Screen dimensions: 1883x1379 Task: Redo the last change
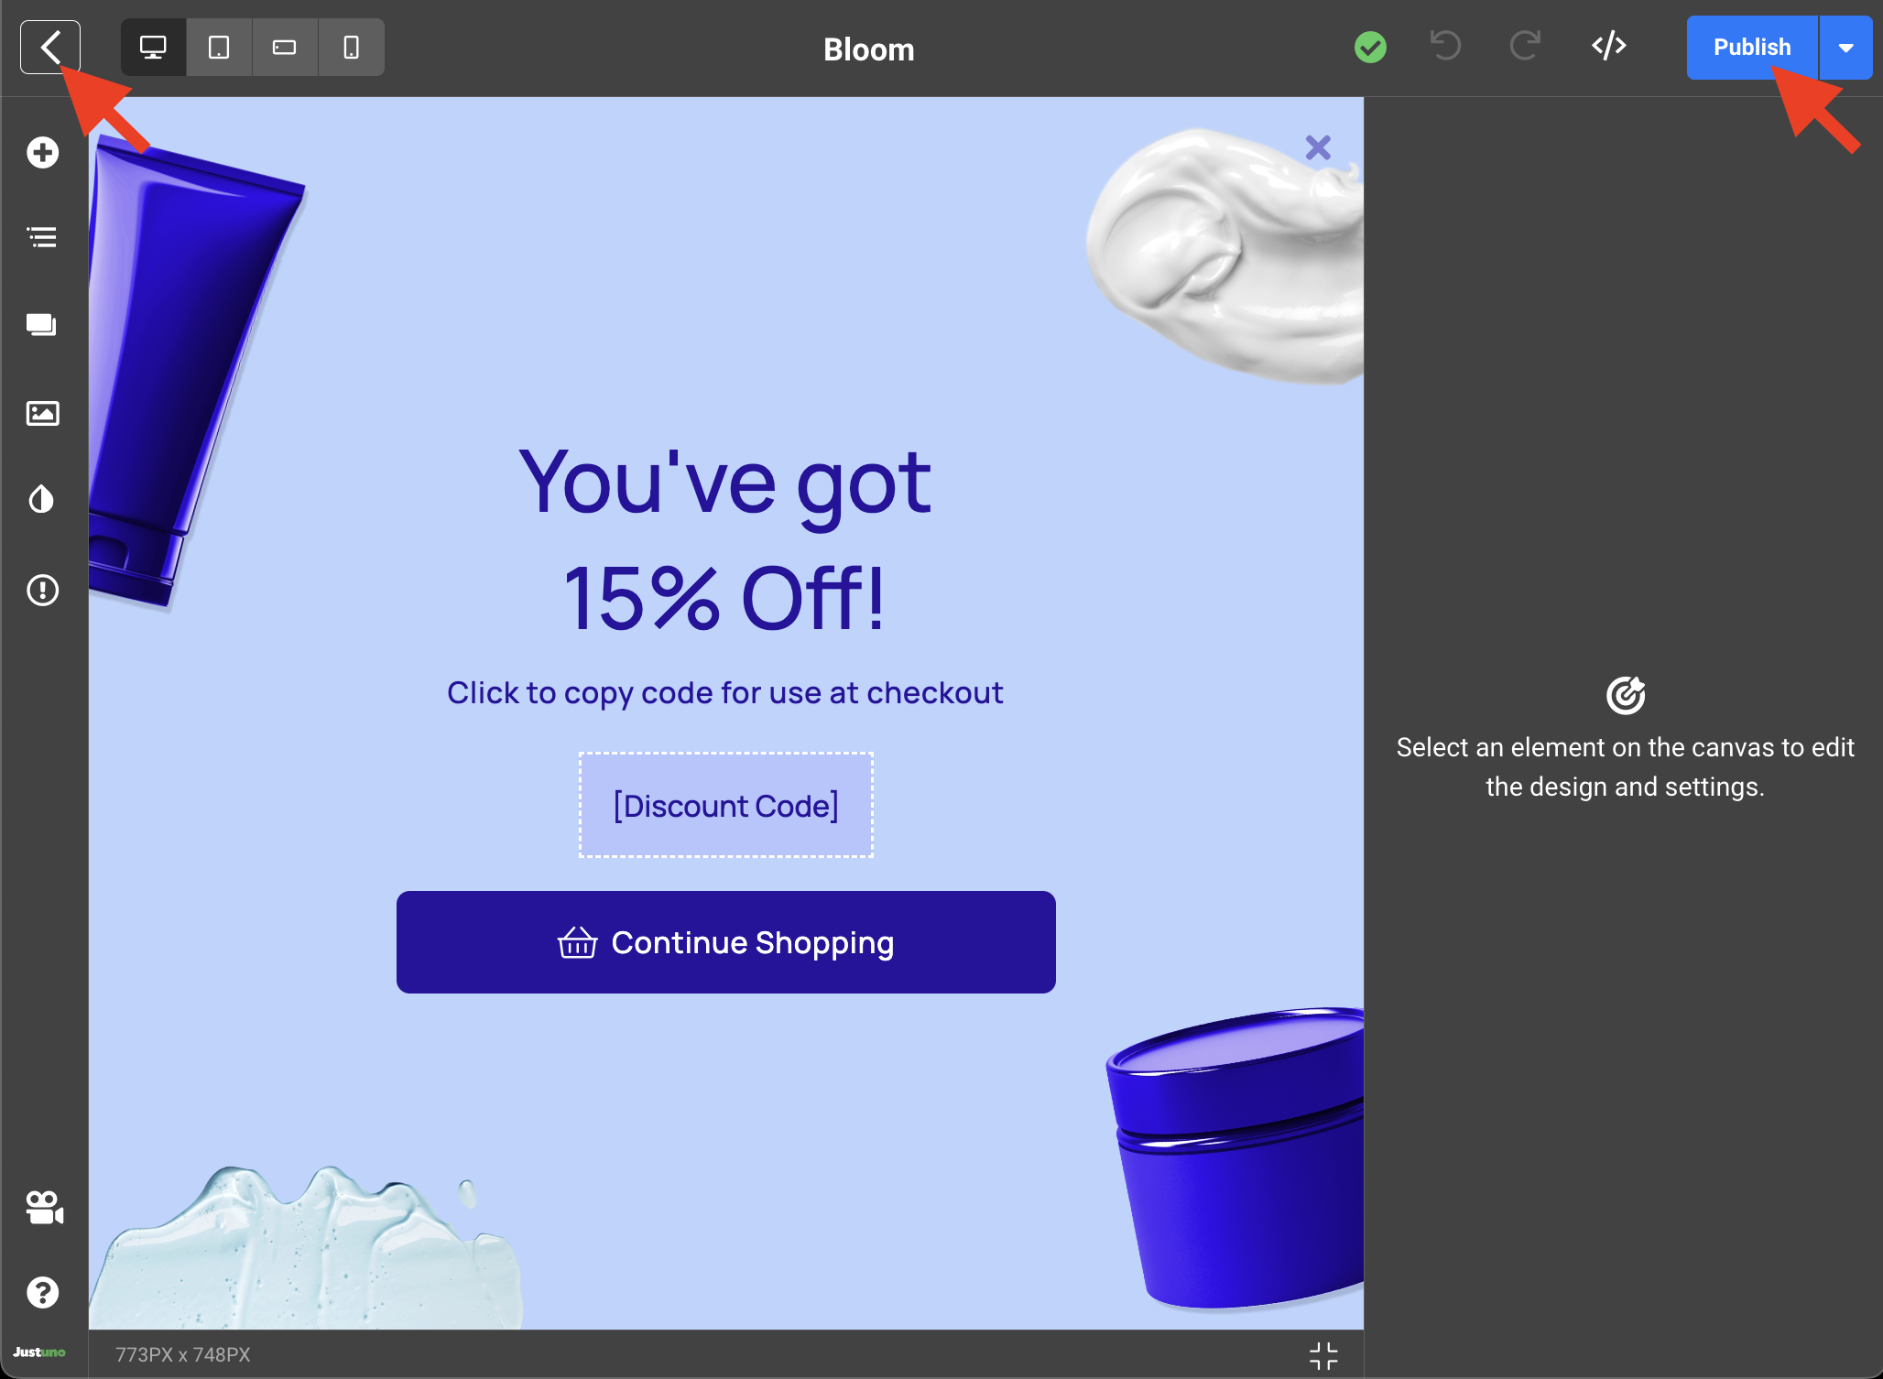coord(1525,46)
